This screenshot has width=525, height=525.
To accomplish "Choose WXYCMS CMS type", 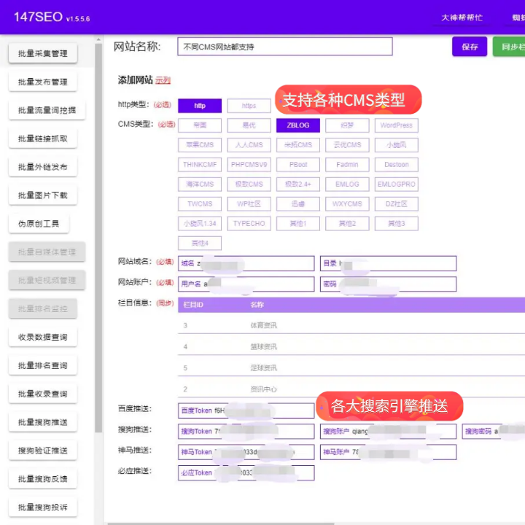I will [347, 204].
